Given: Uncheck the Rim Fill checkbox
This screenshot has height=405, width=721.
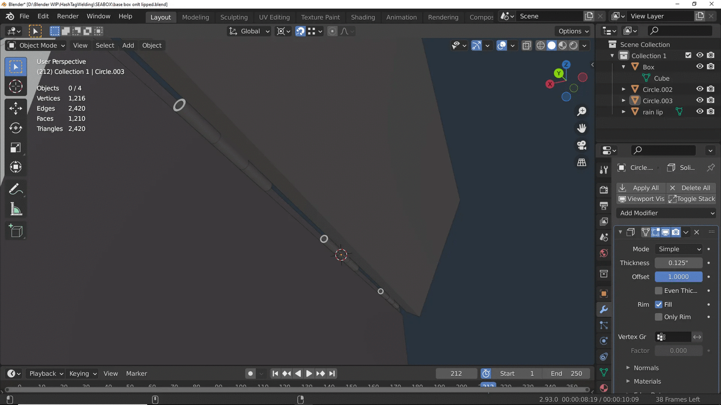Looking at the screenshot, I should (x=658, y=305).
